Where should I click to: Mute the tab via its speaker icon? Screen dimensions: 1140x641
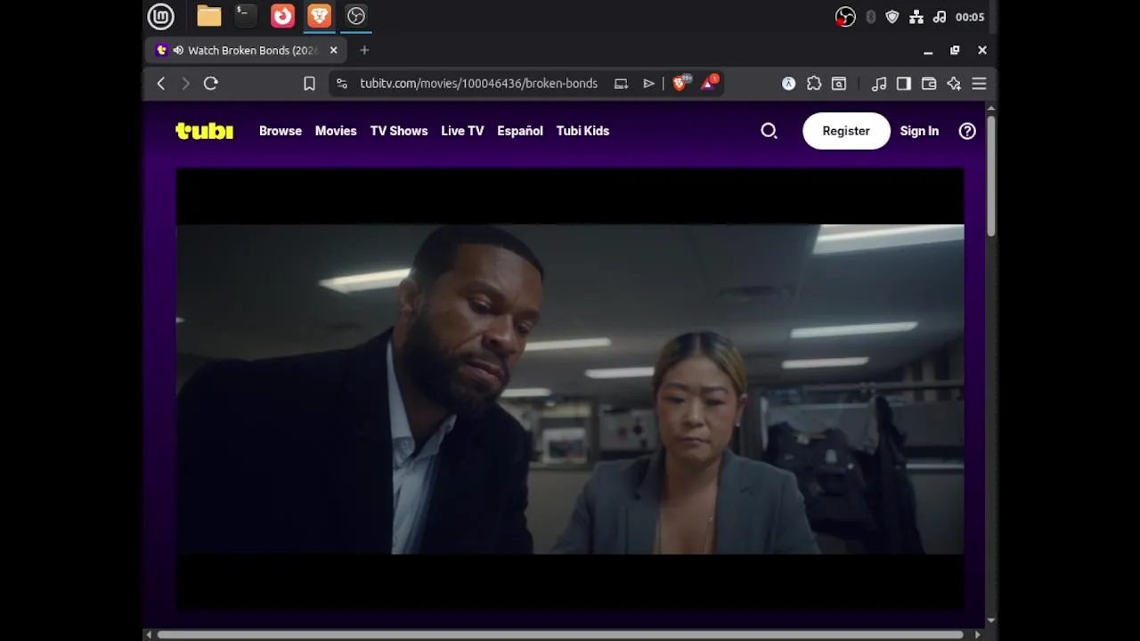(178, 51)
